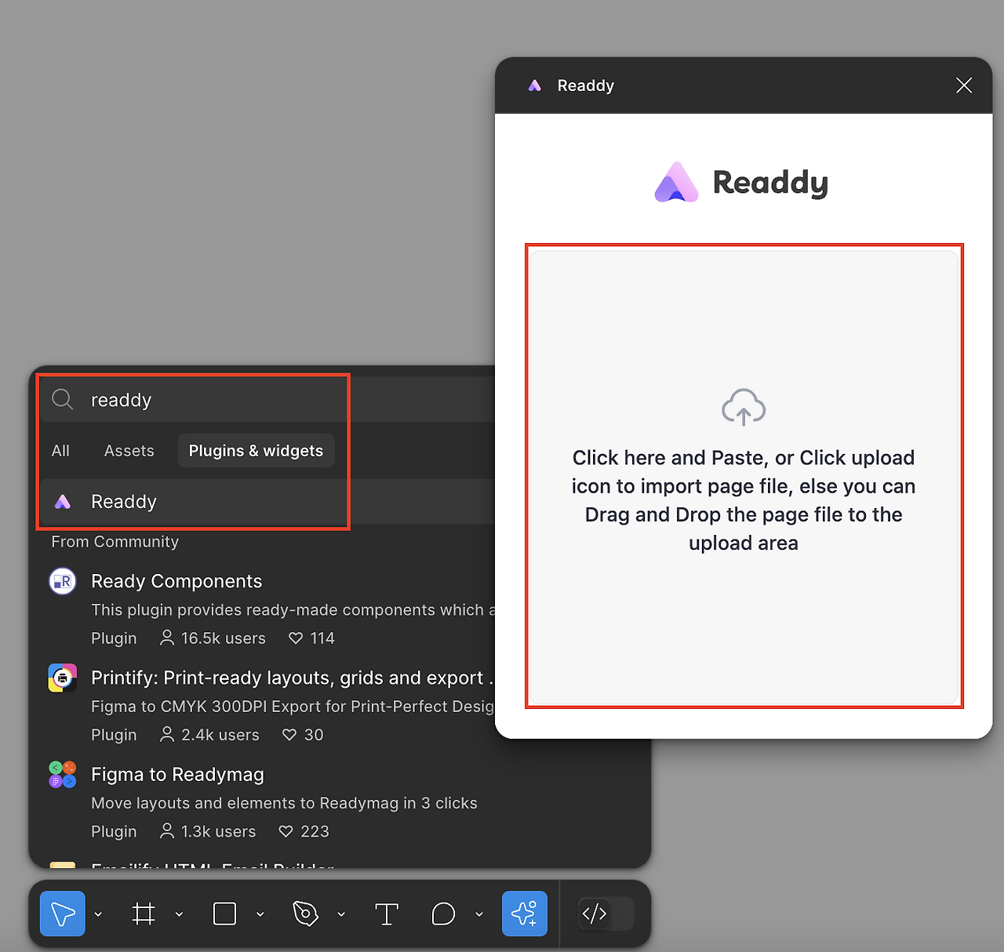Select the Comment tool
The height and width of the screenshot is (952, 1004).
(443, 914)
